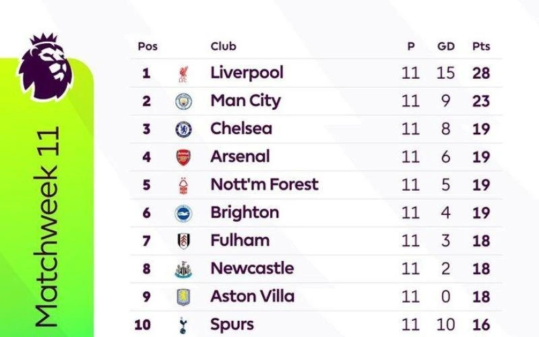Click the Spurs cockerel crest
The image size is (539, 337).
coord(183,326)
